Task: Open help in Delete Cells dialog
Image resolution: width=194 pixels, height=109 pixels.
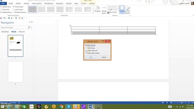Action: coord(103,41)
